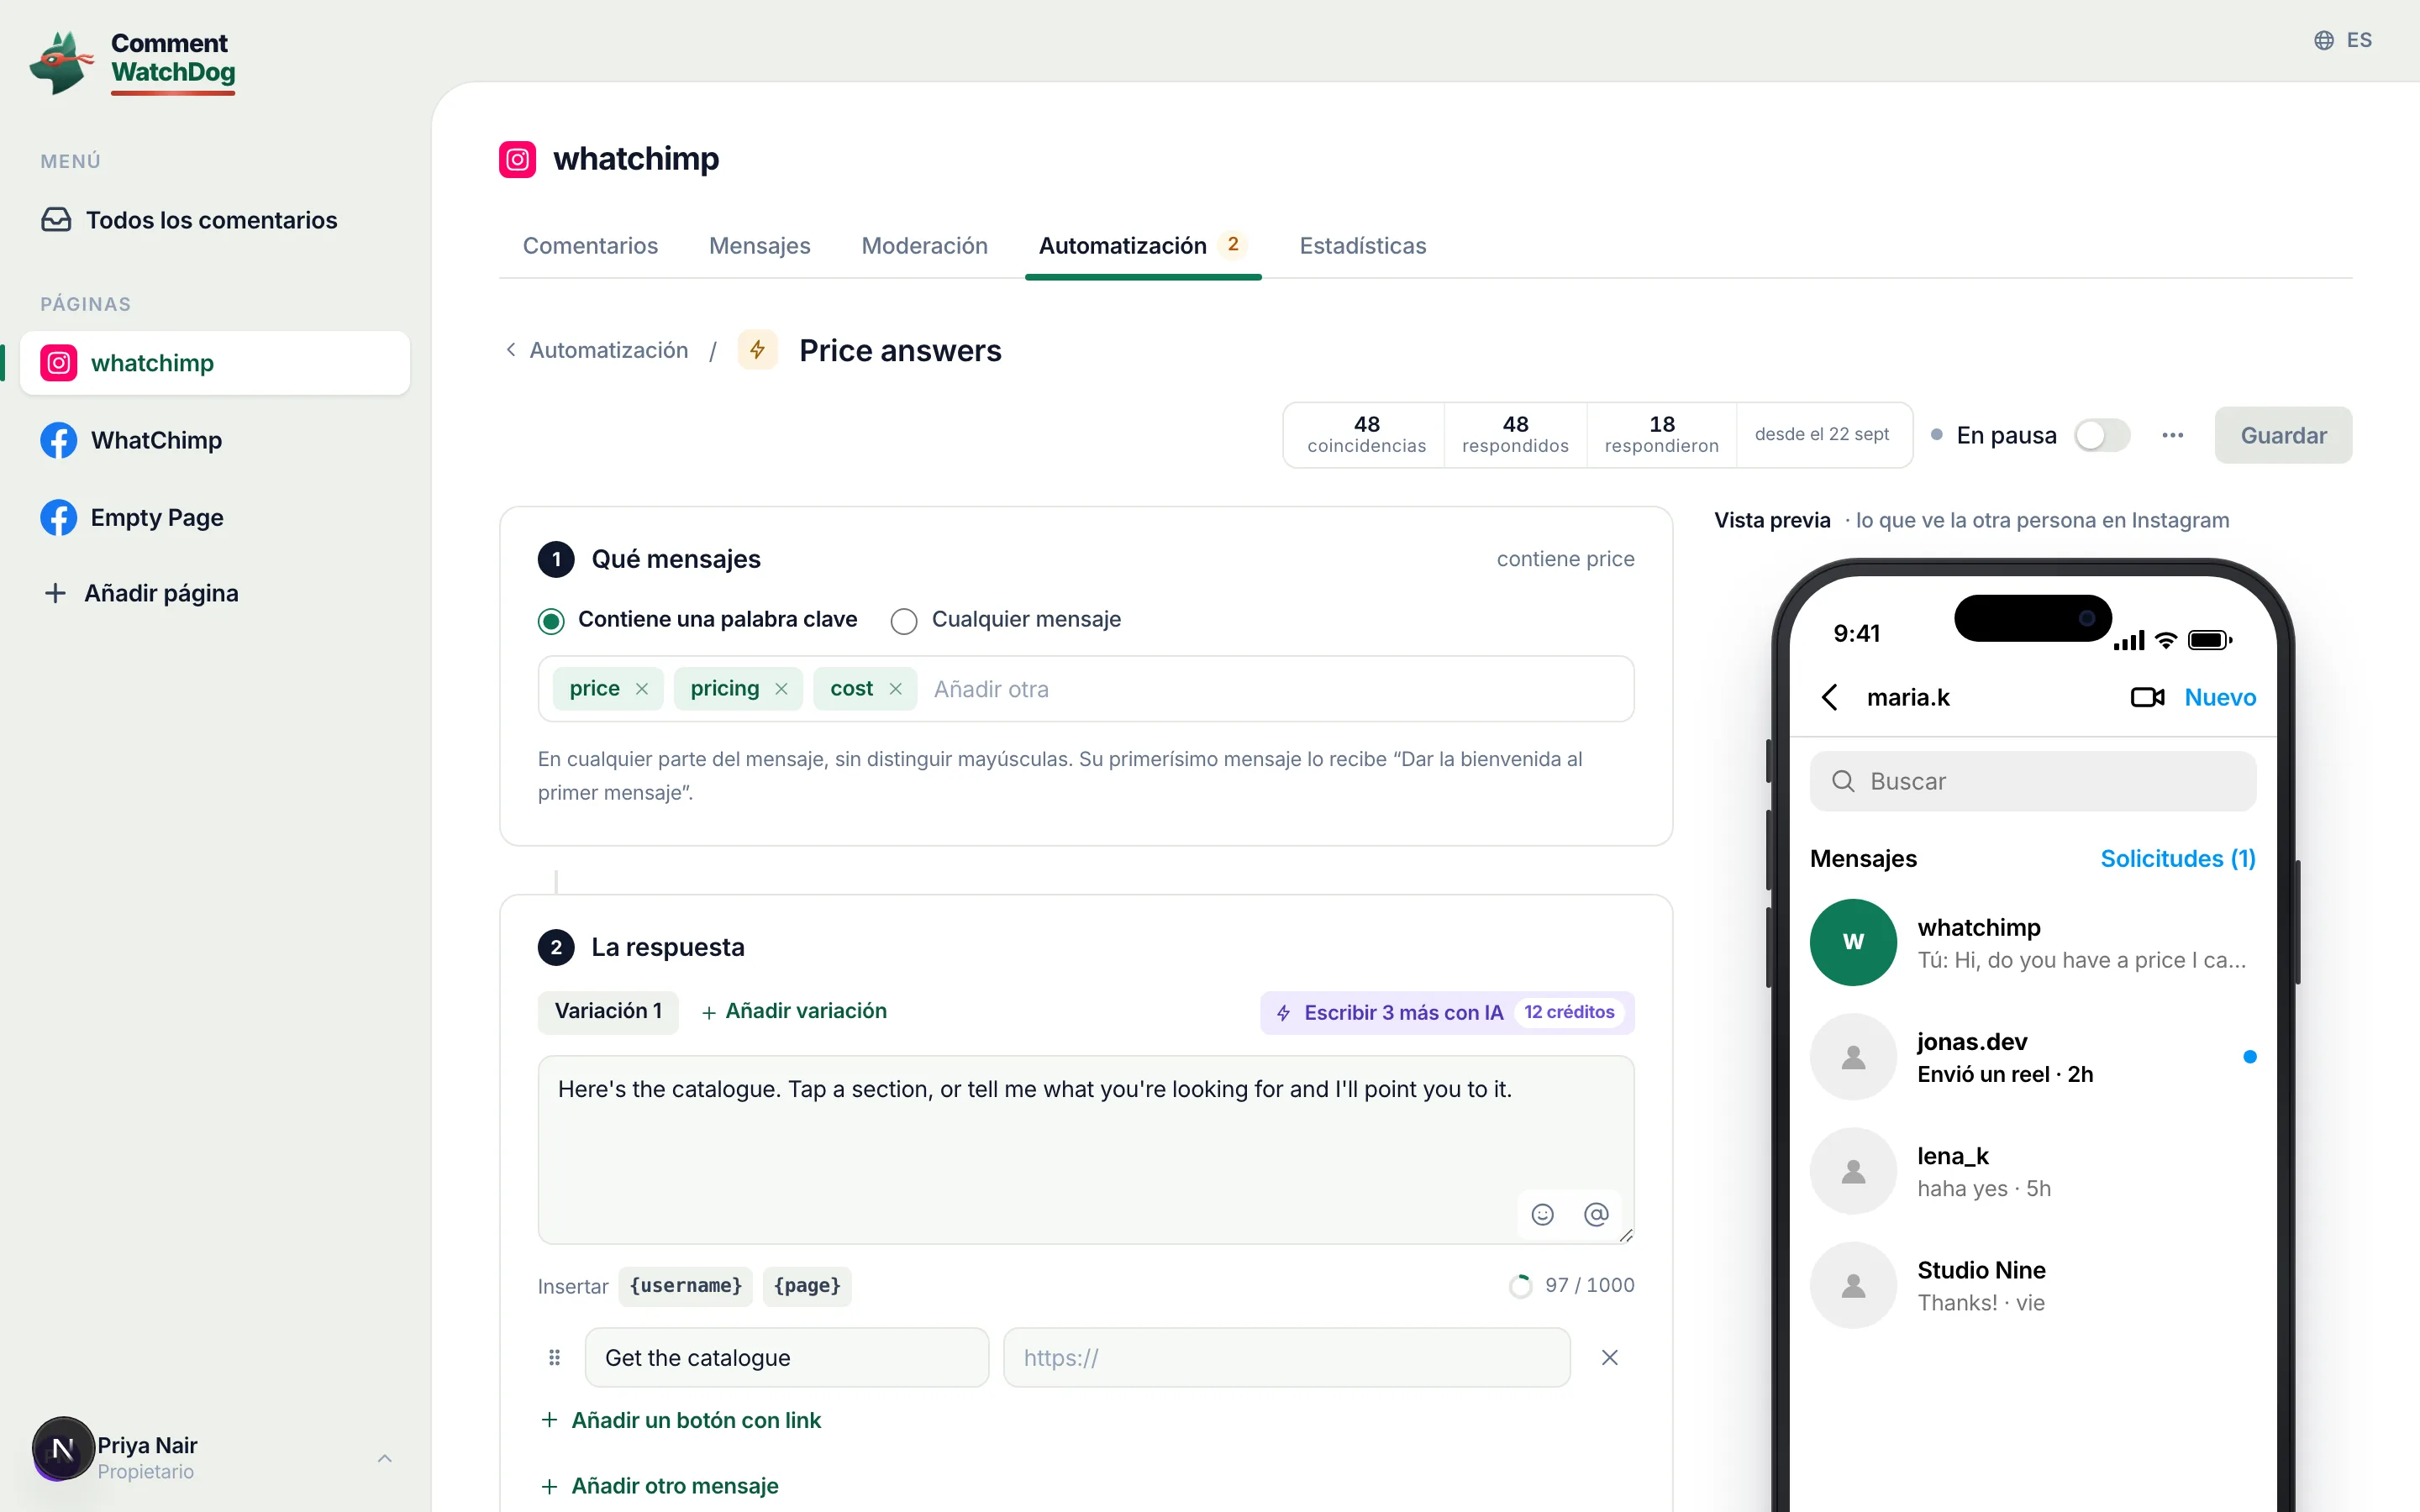Click the 48 respondidos stat
Image resolution: width=2420 pixels, height=1512 pixels.
pos(1515,435)
